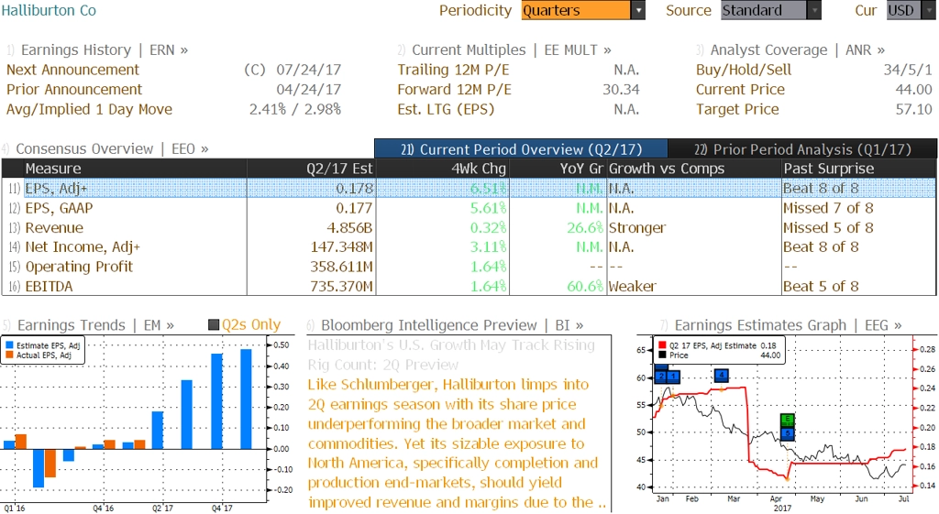Click the EBITDA YoY growth 60.6%
939x514 pixels.
pos(585,287)
